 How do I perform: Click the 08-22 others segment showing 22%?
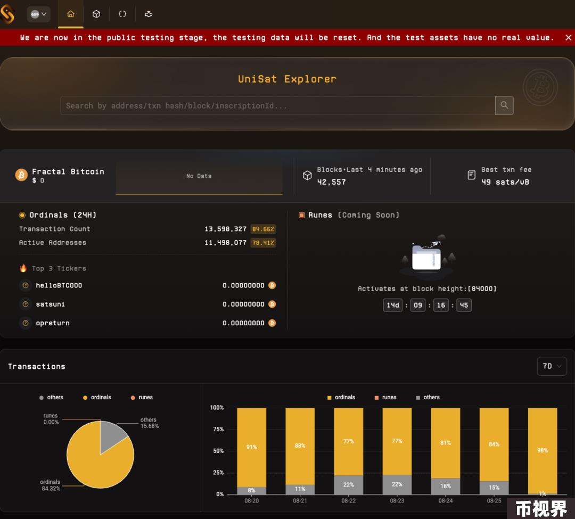click(x=348, y=485)
